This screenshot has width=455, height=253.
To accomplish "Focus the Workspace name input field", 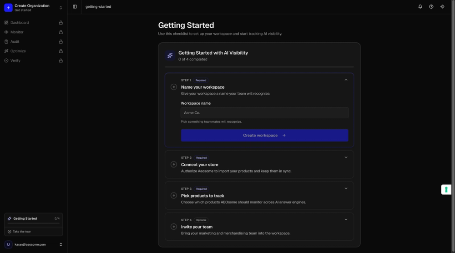I will tap(265, 113).
